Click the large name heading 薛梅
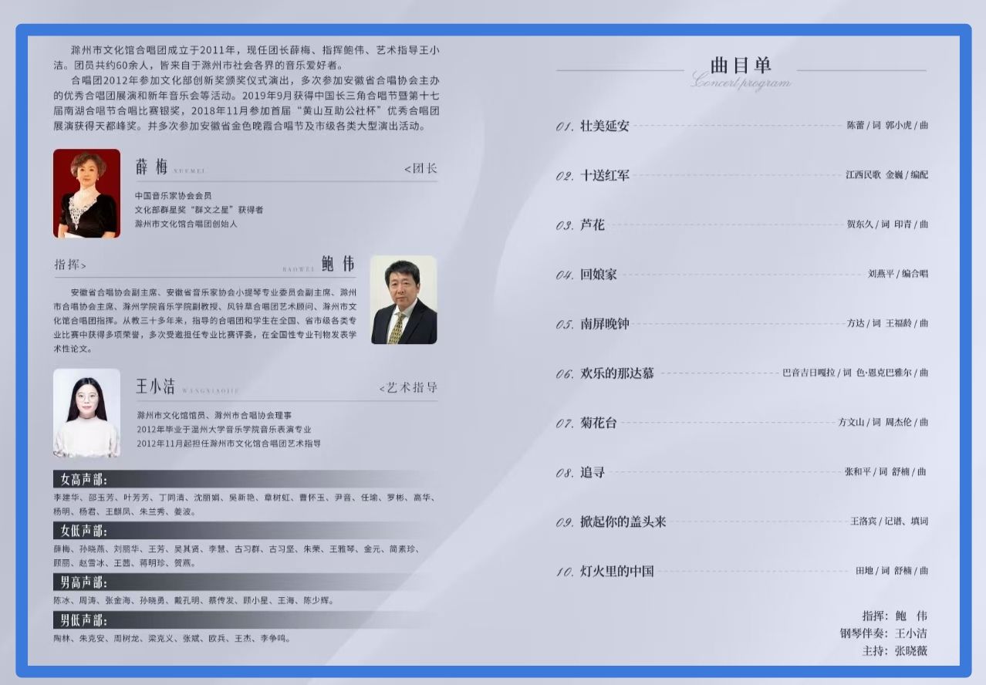Image resolution: width=986 pixels, height=685 pixels. click(151, 167)
